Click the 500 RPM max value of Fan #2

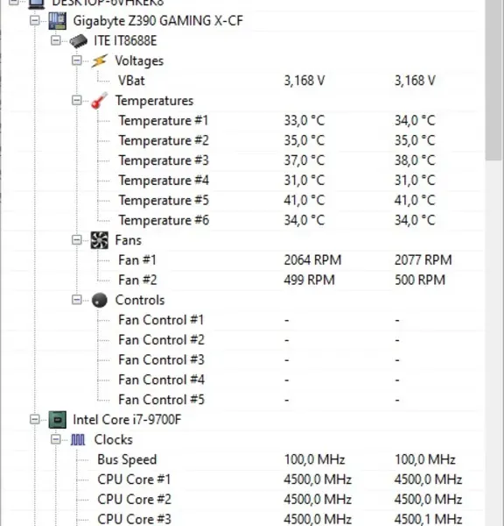point(420,280)
